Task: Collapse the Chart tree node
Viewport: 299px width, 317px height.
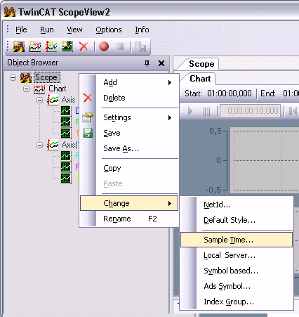Action: point(27,89)
